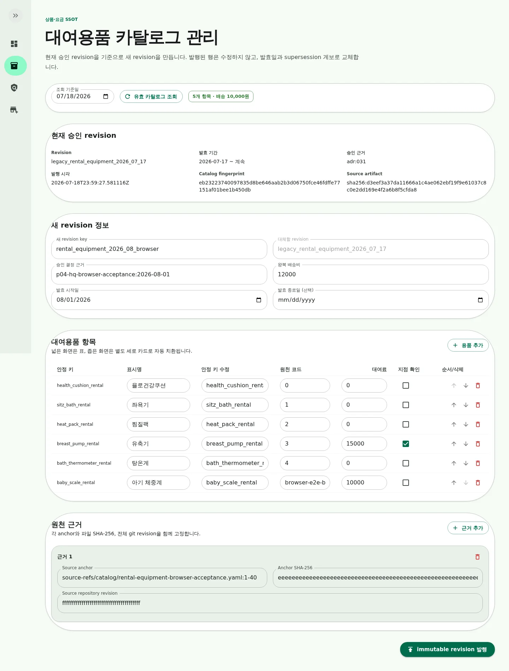The height and width of the screenshot is (671, 509).
Task: Edit the 새 revision key field
Action: click(x=159, y=249)
